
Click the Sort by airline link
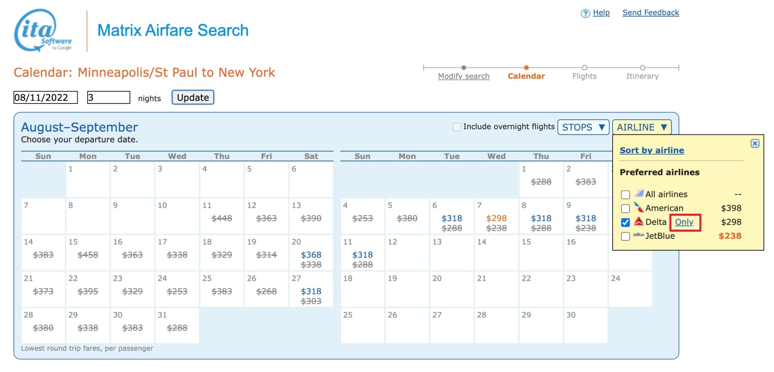[652, 150]
